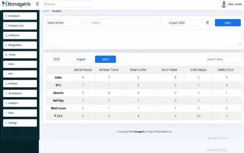
Task: Click the WFH sidebar icon
Action: (6, 74)
